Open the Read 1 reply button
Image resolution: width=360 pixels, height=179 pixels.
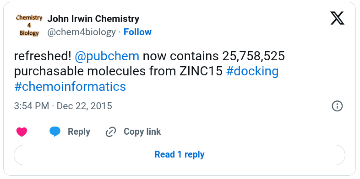[x=180, y=155]
